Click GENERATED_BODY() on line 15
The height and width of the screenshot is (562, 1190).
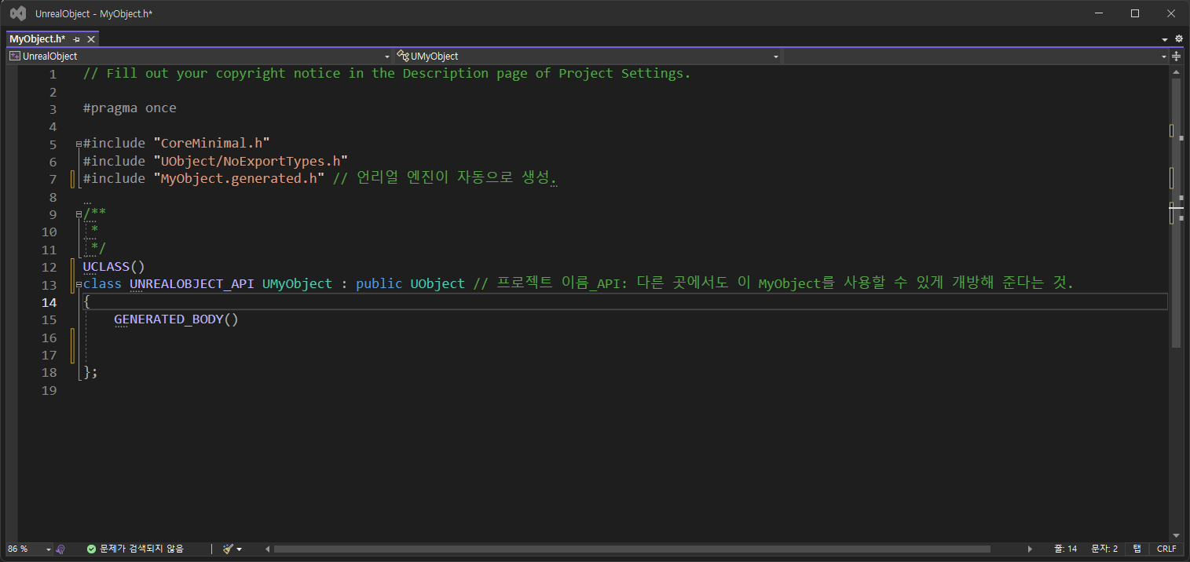click(176, 319)
